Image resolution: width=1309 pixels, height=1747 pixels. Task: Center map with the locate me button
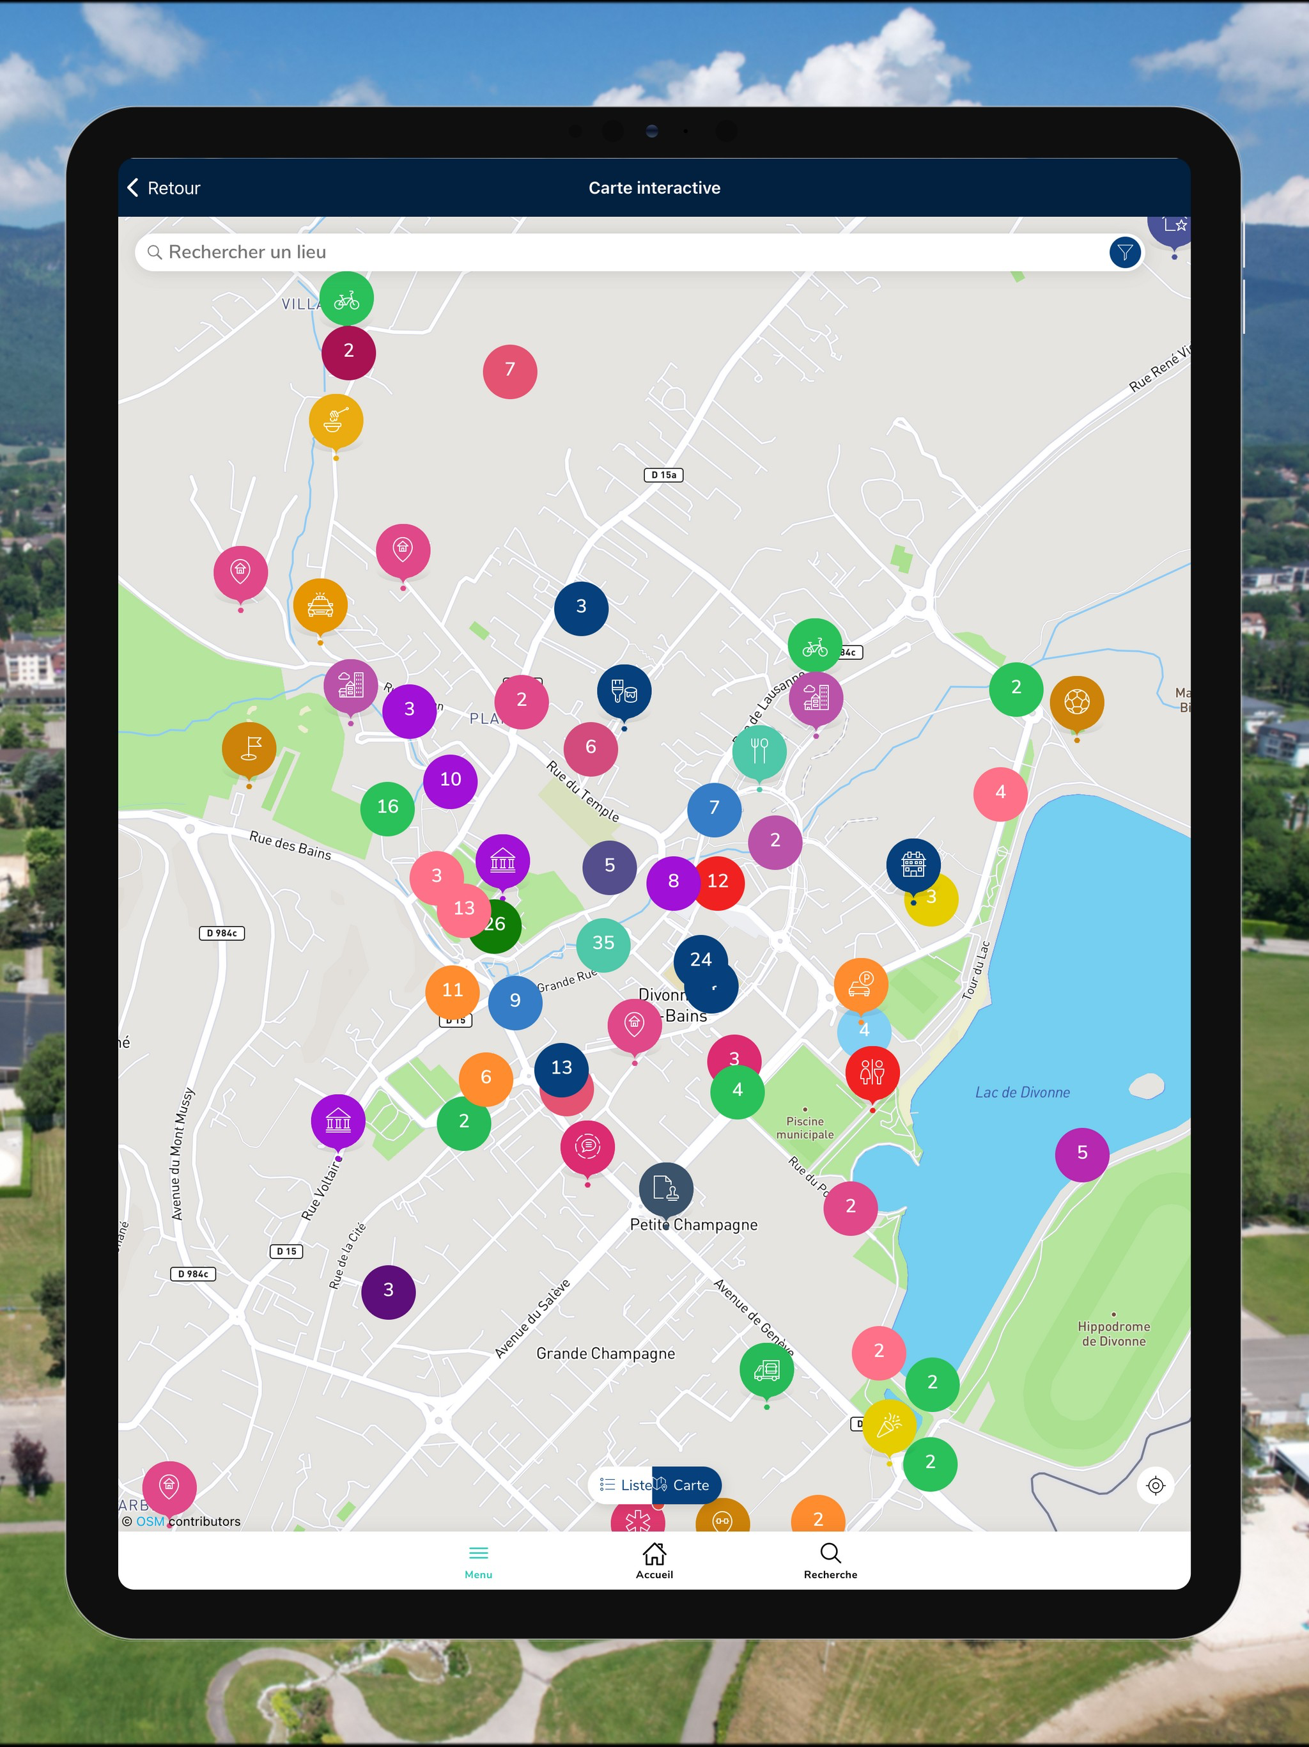click(x=1155, y=1485)
